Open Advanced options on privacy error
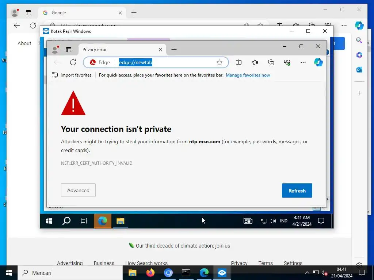The image size is (374, 280). coord(78,190)
